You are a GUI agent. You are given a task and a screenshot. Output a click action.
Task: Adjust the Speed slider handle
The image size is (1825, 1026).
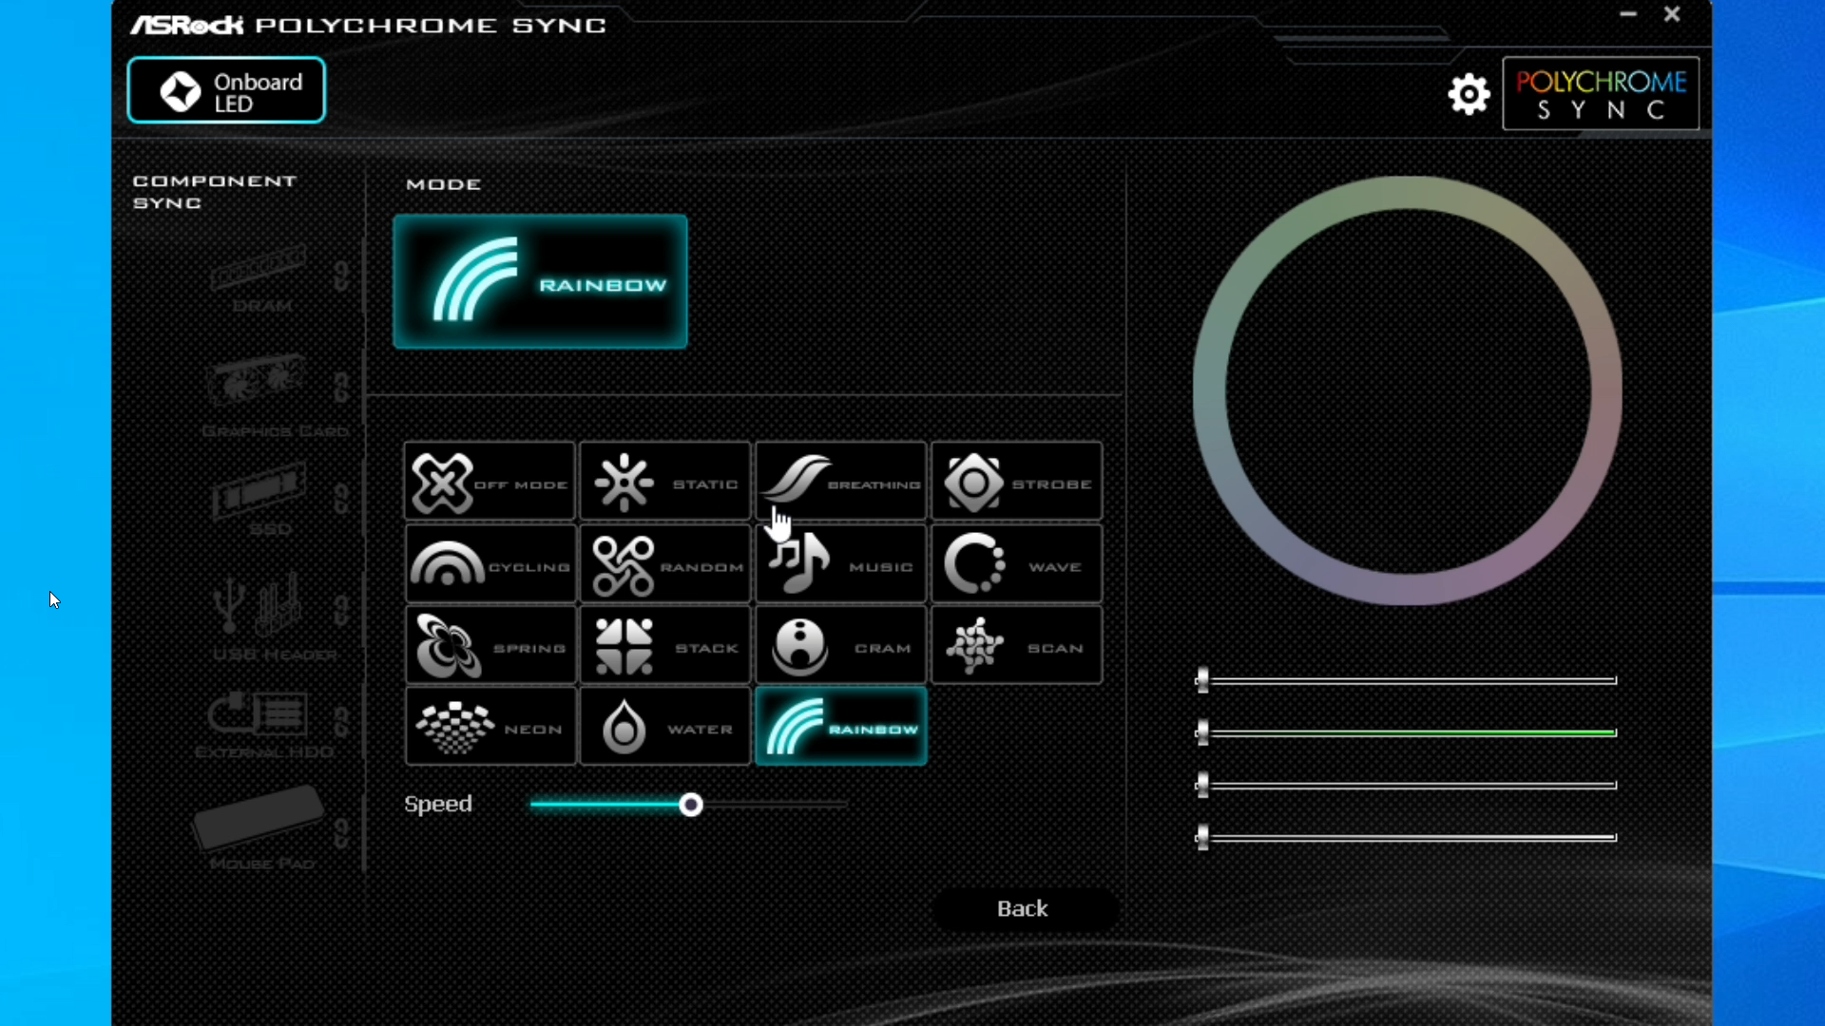pyautogui.click(x=691, y=806)
